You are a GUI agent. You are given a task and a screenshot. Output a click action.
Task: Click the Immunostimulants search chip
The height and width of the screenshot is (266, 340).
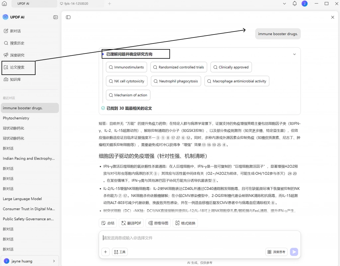tap(127, 67)
